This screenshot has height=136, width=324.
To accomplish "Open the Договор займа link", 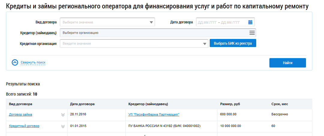I will [x=21, y=114].
